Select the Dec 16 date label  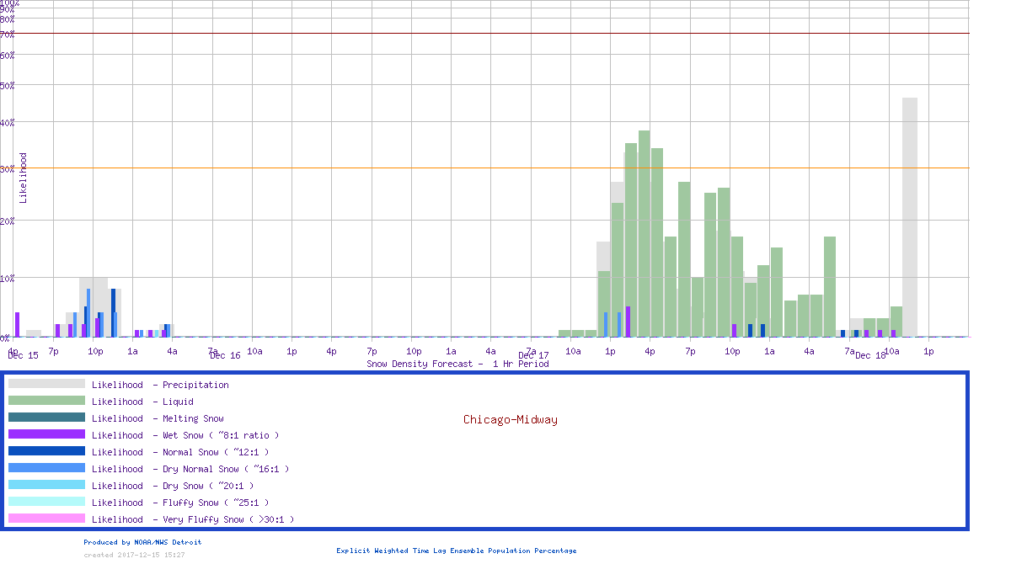click(225, 356)
